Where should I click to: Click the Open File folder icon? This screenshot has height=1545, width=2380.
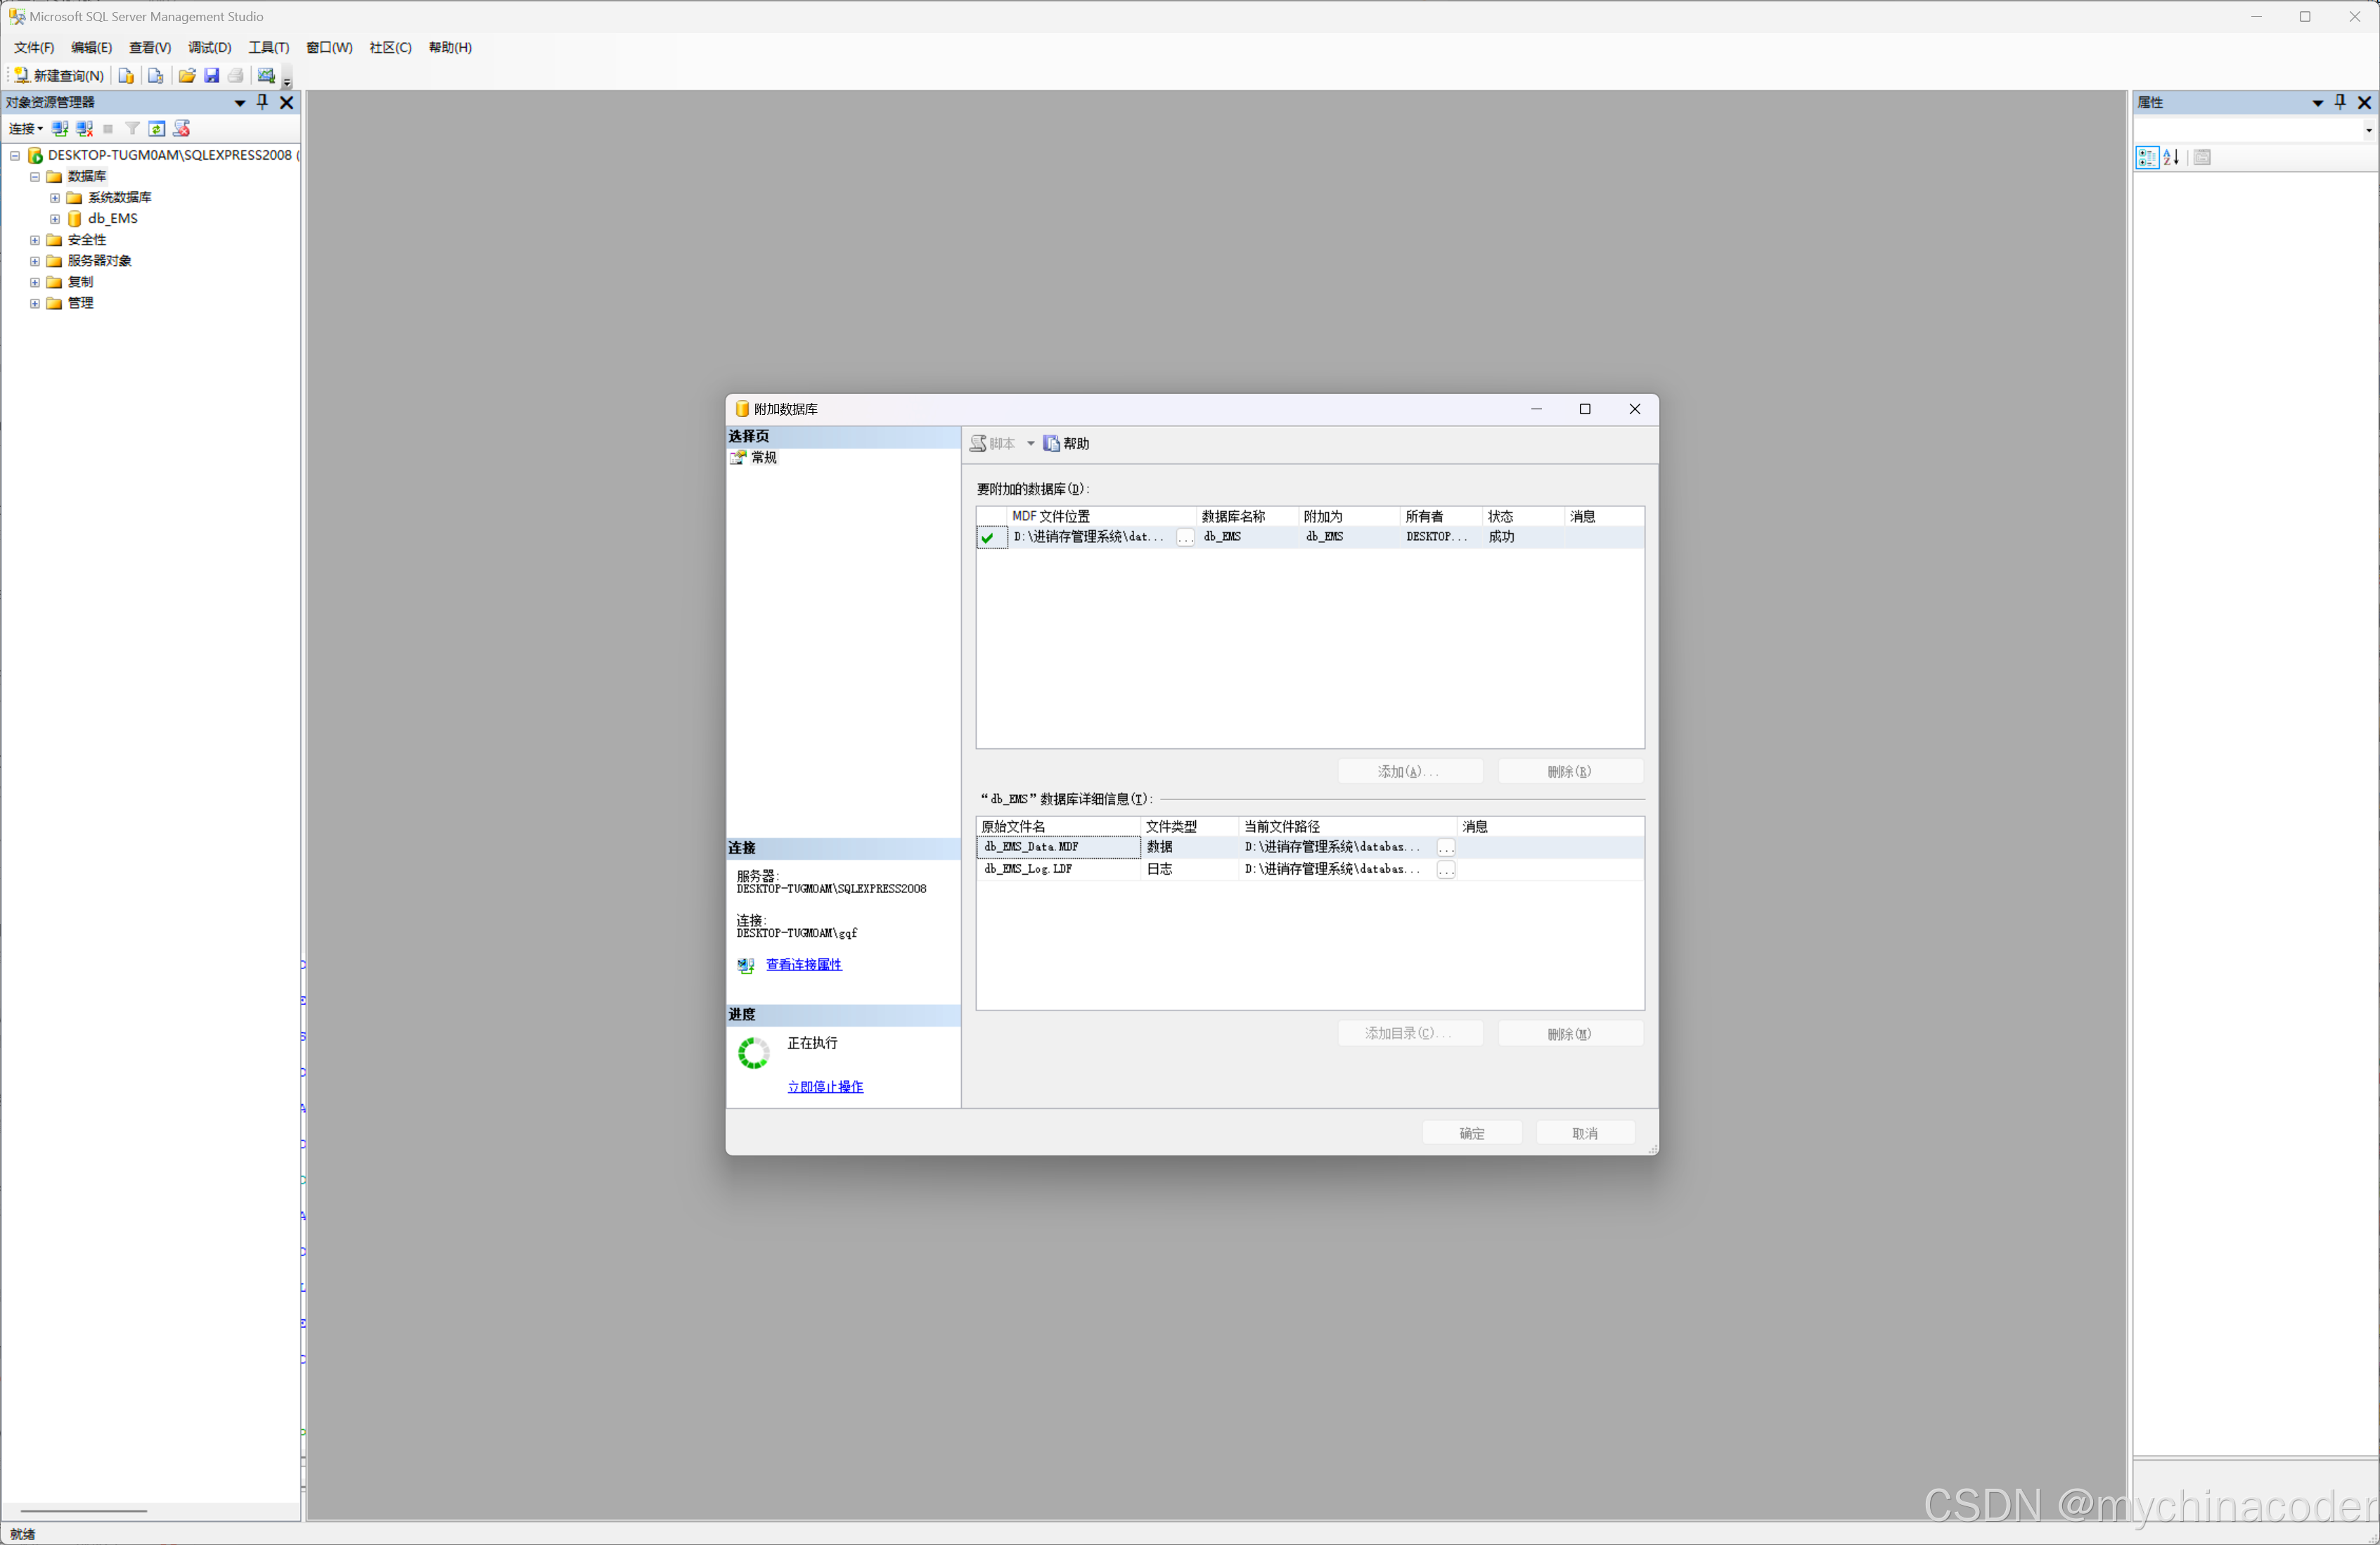tap(187, 76)
